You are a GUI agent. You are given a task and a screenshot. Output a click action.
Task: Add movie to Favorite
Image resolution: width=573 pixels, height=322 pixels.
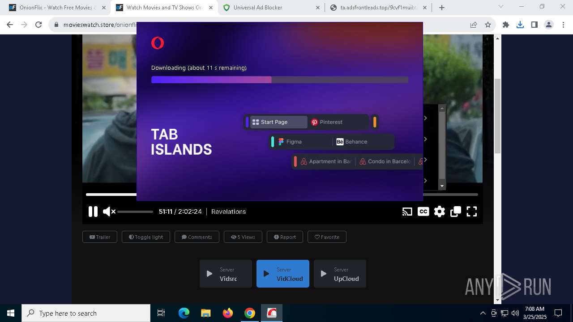coord(327,237)
